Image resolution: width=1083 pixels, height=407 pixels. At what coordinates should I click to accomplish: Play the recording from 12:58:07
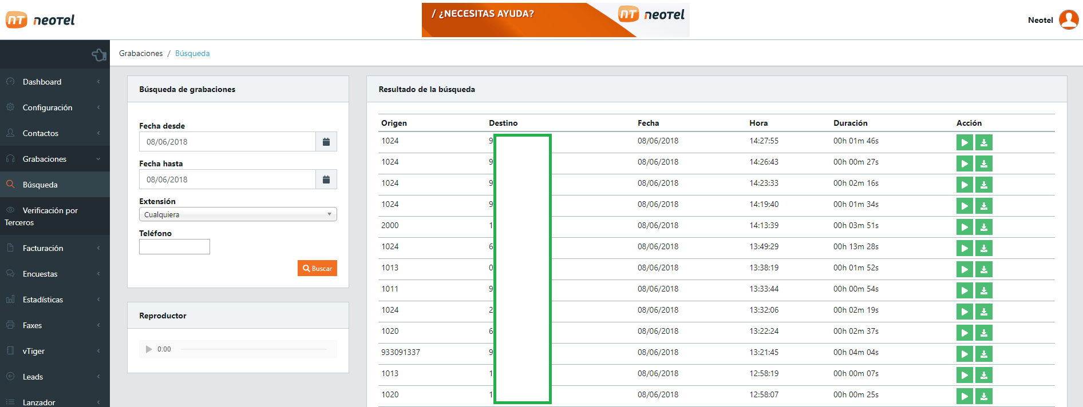965,396
